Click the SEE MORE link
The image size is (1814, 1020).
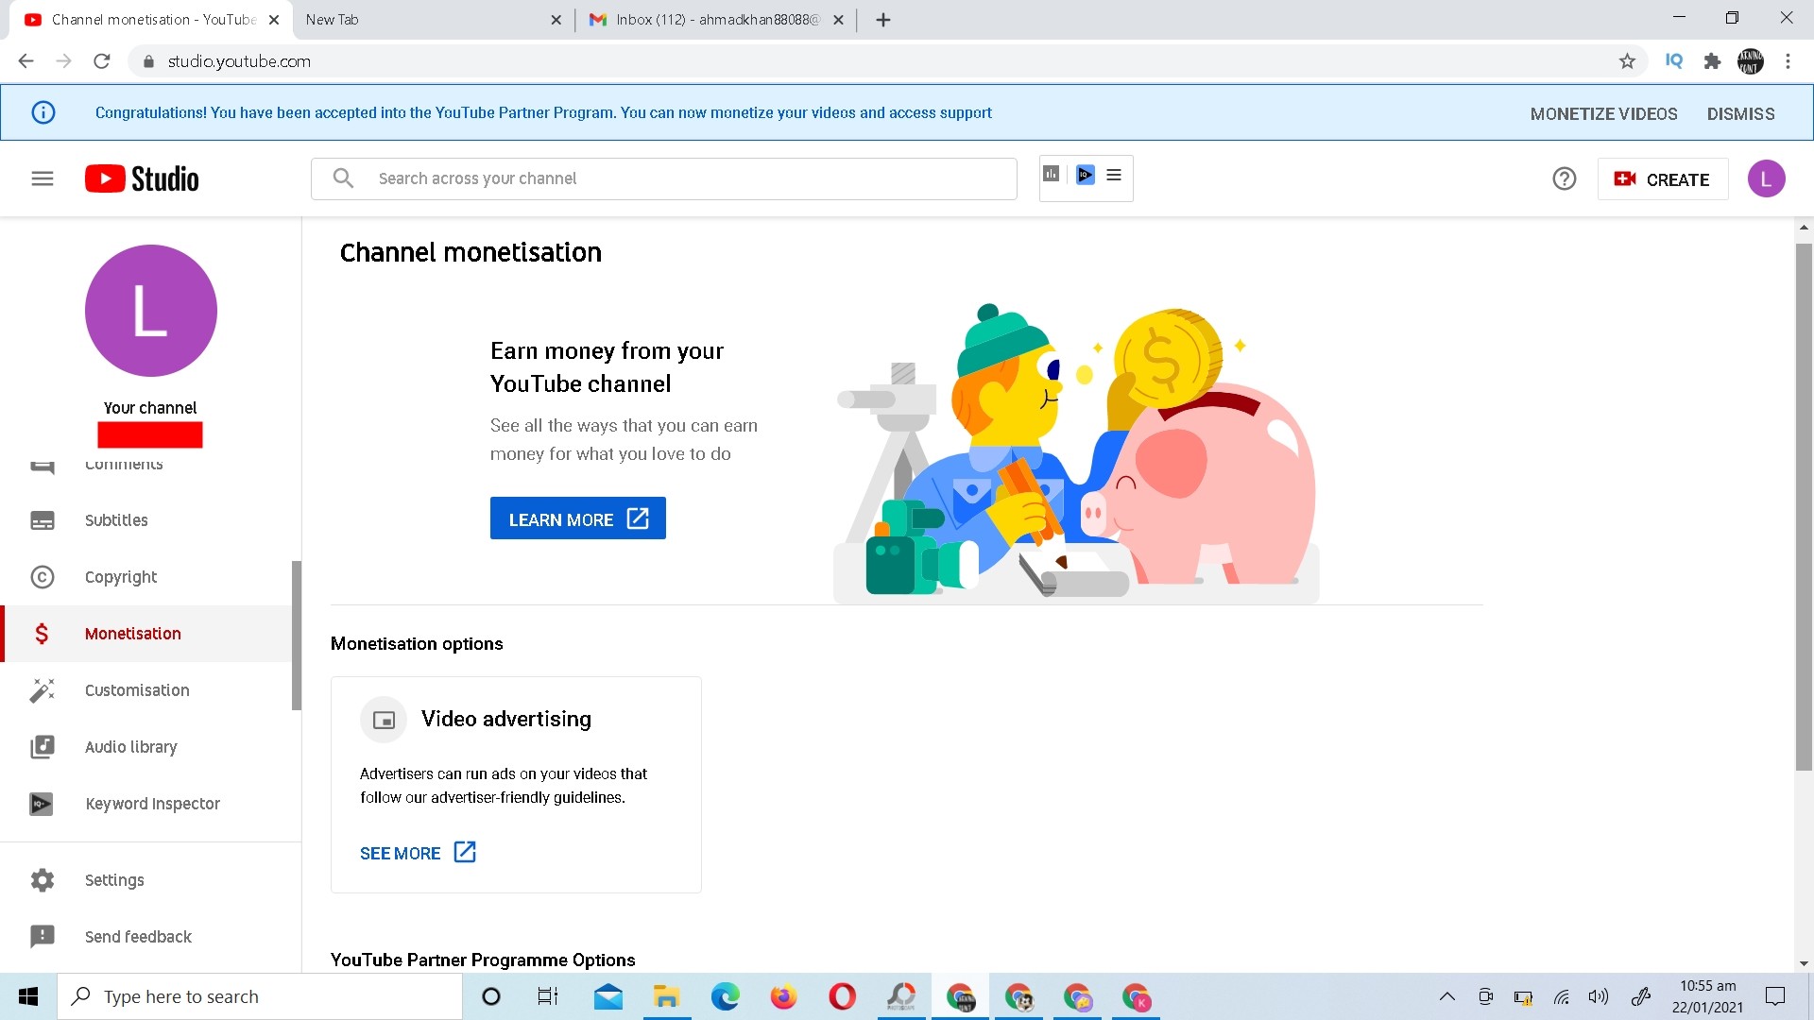pos(418,853)
